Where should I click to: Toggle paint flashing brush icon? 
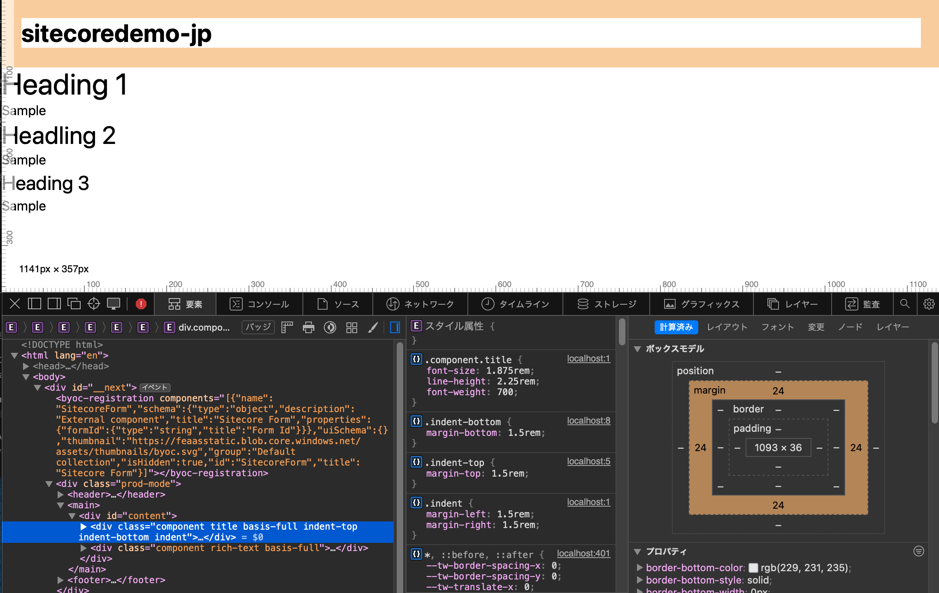(x=373, y=327)
